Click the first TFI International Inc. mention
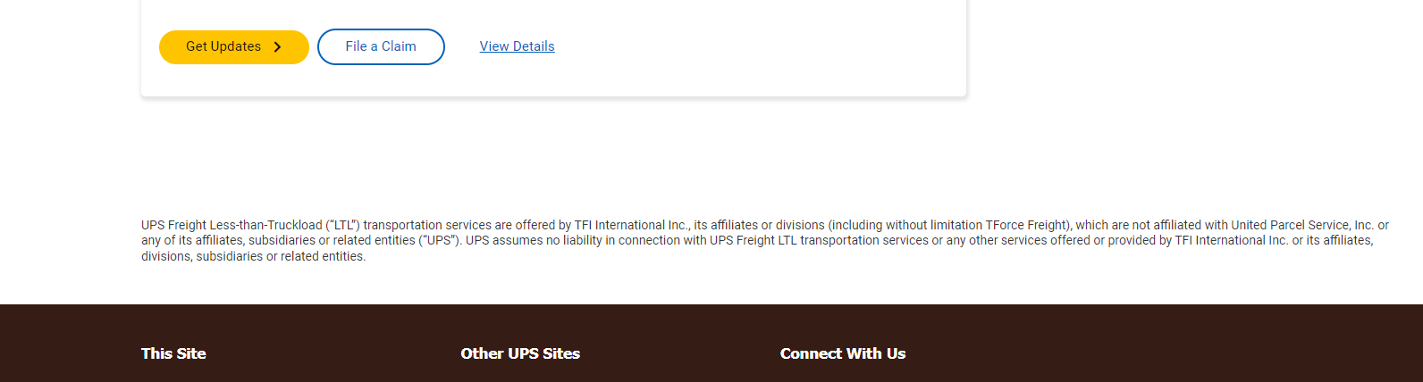1423x382 pixels. [x=631, y=225]
